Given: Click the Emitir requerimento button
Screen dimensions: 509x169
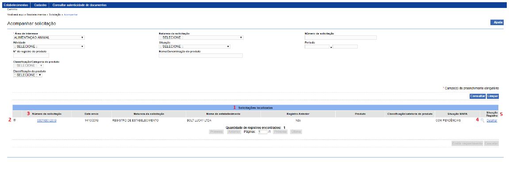Looking at the screenshot, I should click(467, 143).
